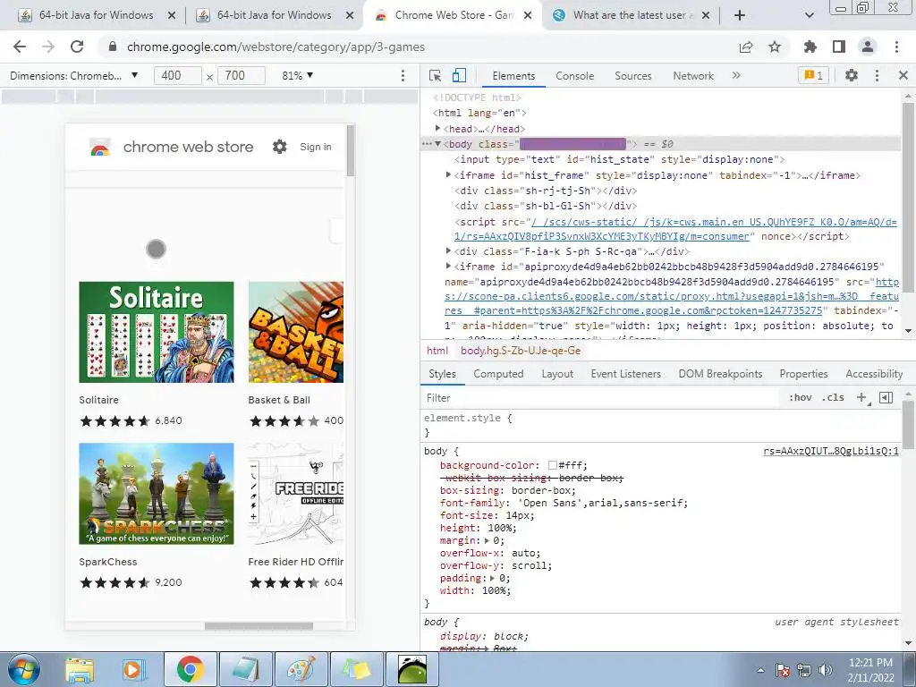Click the Chrome taskbar icon
The width and height of the screenshot is (916, 687).
tap(190, 669)
